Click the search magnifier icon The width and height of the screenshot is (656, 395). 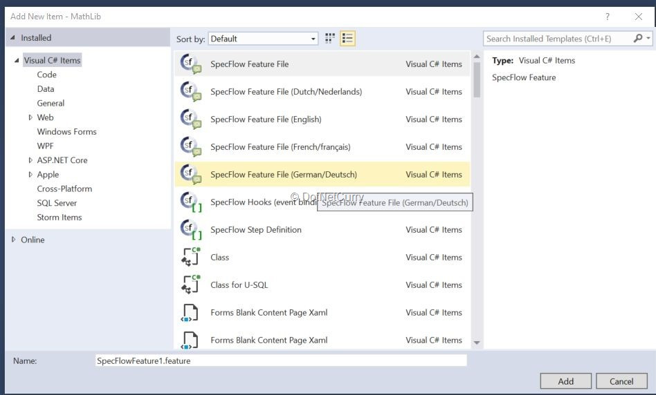pos(637,39)
